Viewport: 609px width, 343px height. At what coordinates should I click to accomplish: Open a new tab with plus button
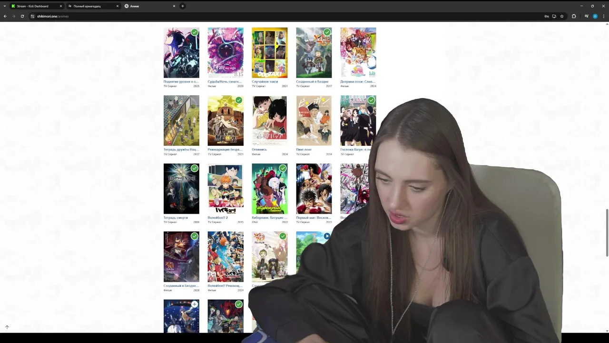click(x=183, y=6)
